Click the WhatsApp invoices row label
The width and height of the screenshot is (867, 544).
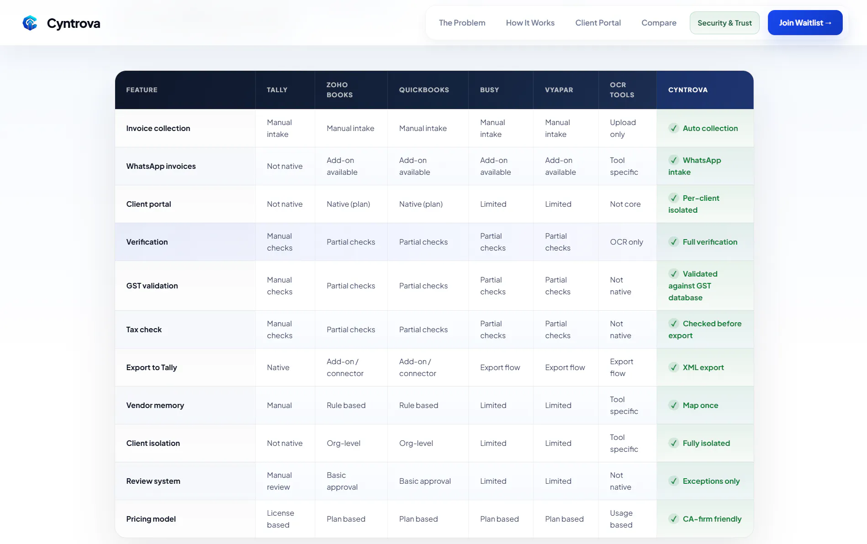(x=161, y=166)
